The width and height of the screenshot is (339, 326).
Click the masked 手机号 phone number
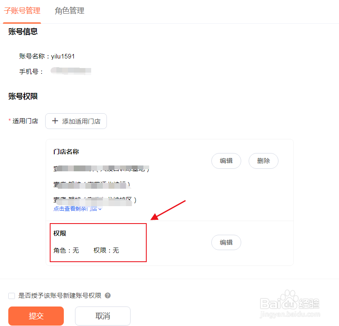click(70, 71)
